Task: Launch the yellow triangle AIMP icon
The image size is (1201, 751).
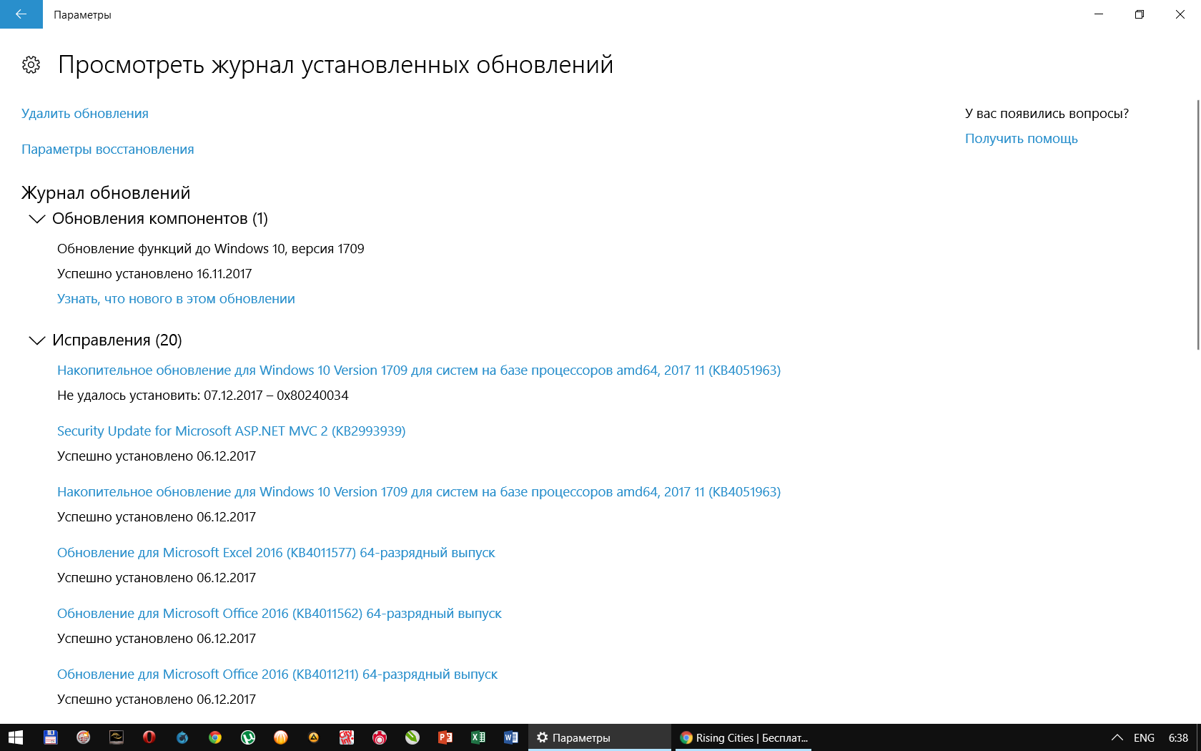Action: (x=313, y=737)
